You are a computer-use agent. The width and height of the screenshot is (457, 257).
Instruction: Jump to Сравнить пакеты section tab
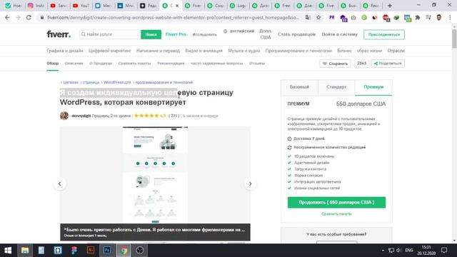click(x=135, y=64)
